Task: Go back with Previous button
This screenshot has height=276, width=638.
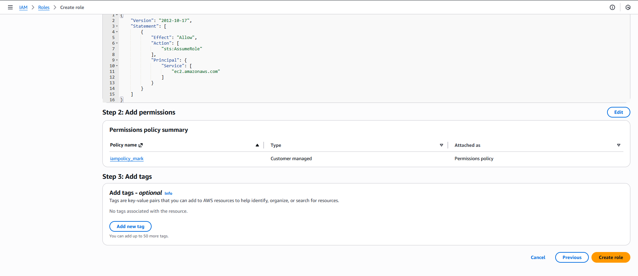Action: point(572,257)
